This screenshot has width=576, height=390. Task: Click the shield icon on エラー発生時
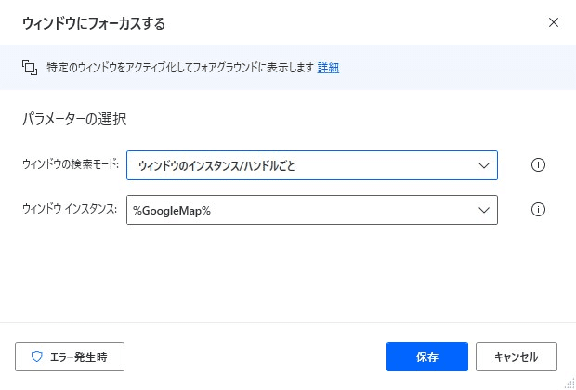coord(37,357)
